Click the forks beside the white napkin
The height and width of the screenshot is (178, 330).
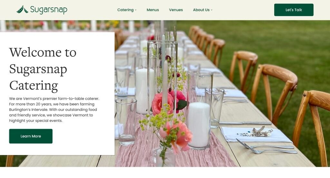(267, 147)
